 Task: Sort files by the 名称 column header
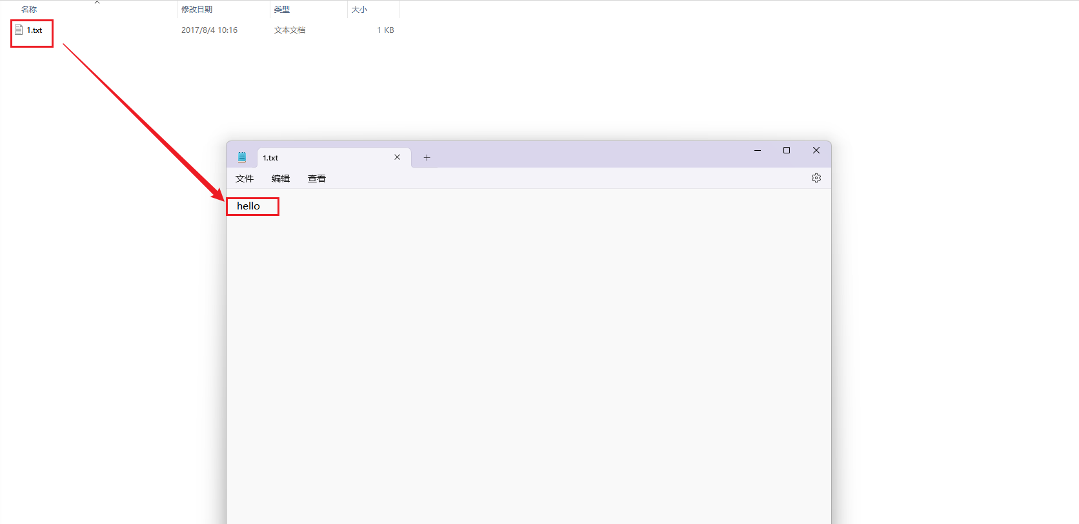pos(29,10)
